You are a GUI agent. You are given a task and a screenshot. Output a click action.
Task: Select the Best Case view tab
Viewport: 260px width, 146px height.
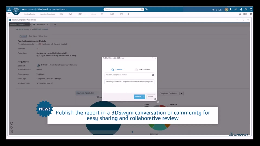click(33, 36)
